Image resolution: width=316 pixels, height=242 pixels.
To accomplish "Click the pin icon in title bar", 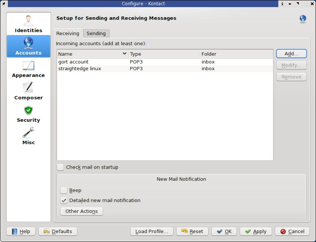I will click(3, 3).
